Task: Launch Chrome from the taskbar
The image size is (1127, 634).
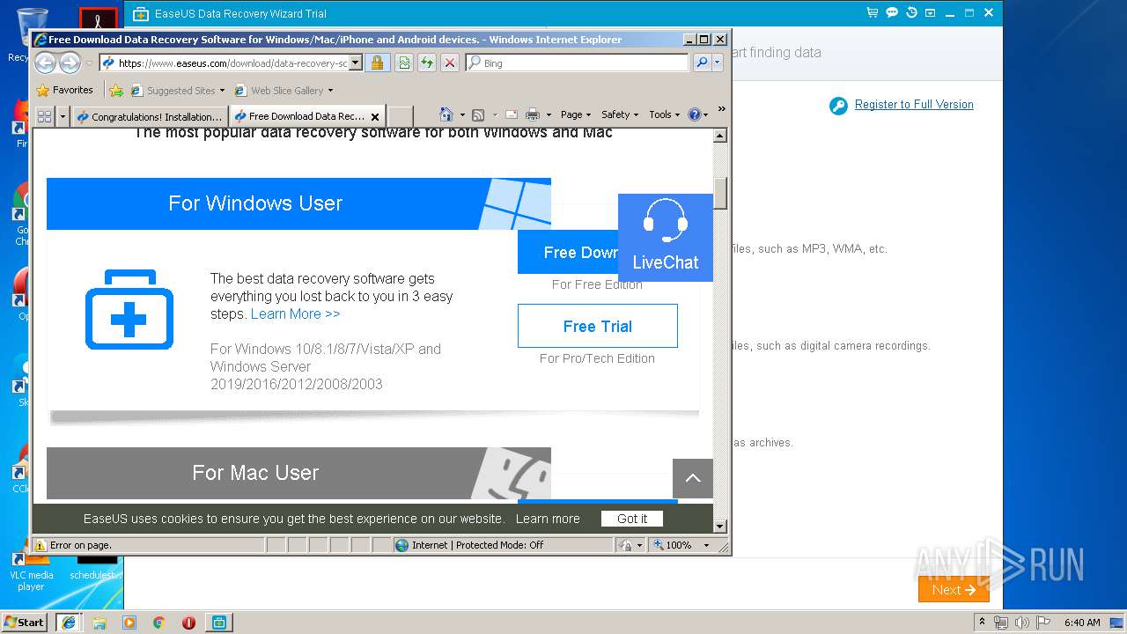Action: pos(158,623)
